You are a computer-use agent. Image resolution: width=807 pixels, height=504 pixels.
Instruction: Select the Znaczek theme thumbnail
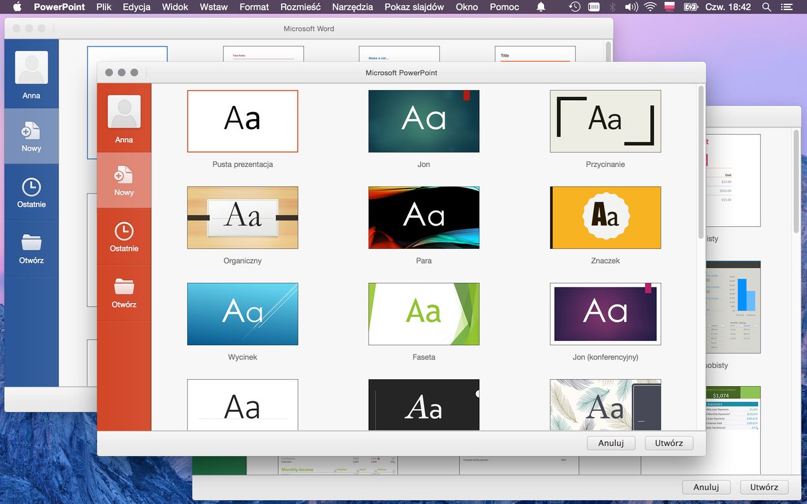coord(605,217)
